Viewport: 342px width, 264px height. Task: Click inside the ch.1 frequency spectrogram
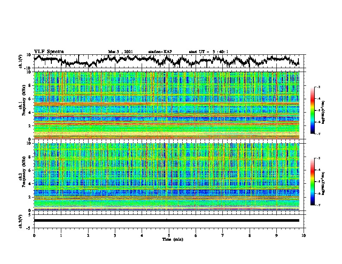pos(167,105)
